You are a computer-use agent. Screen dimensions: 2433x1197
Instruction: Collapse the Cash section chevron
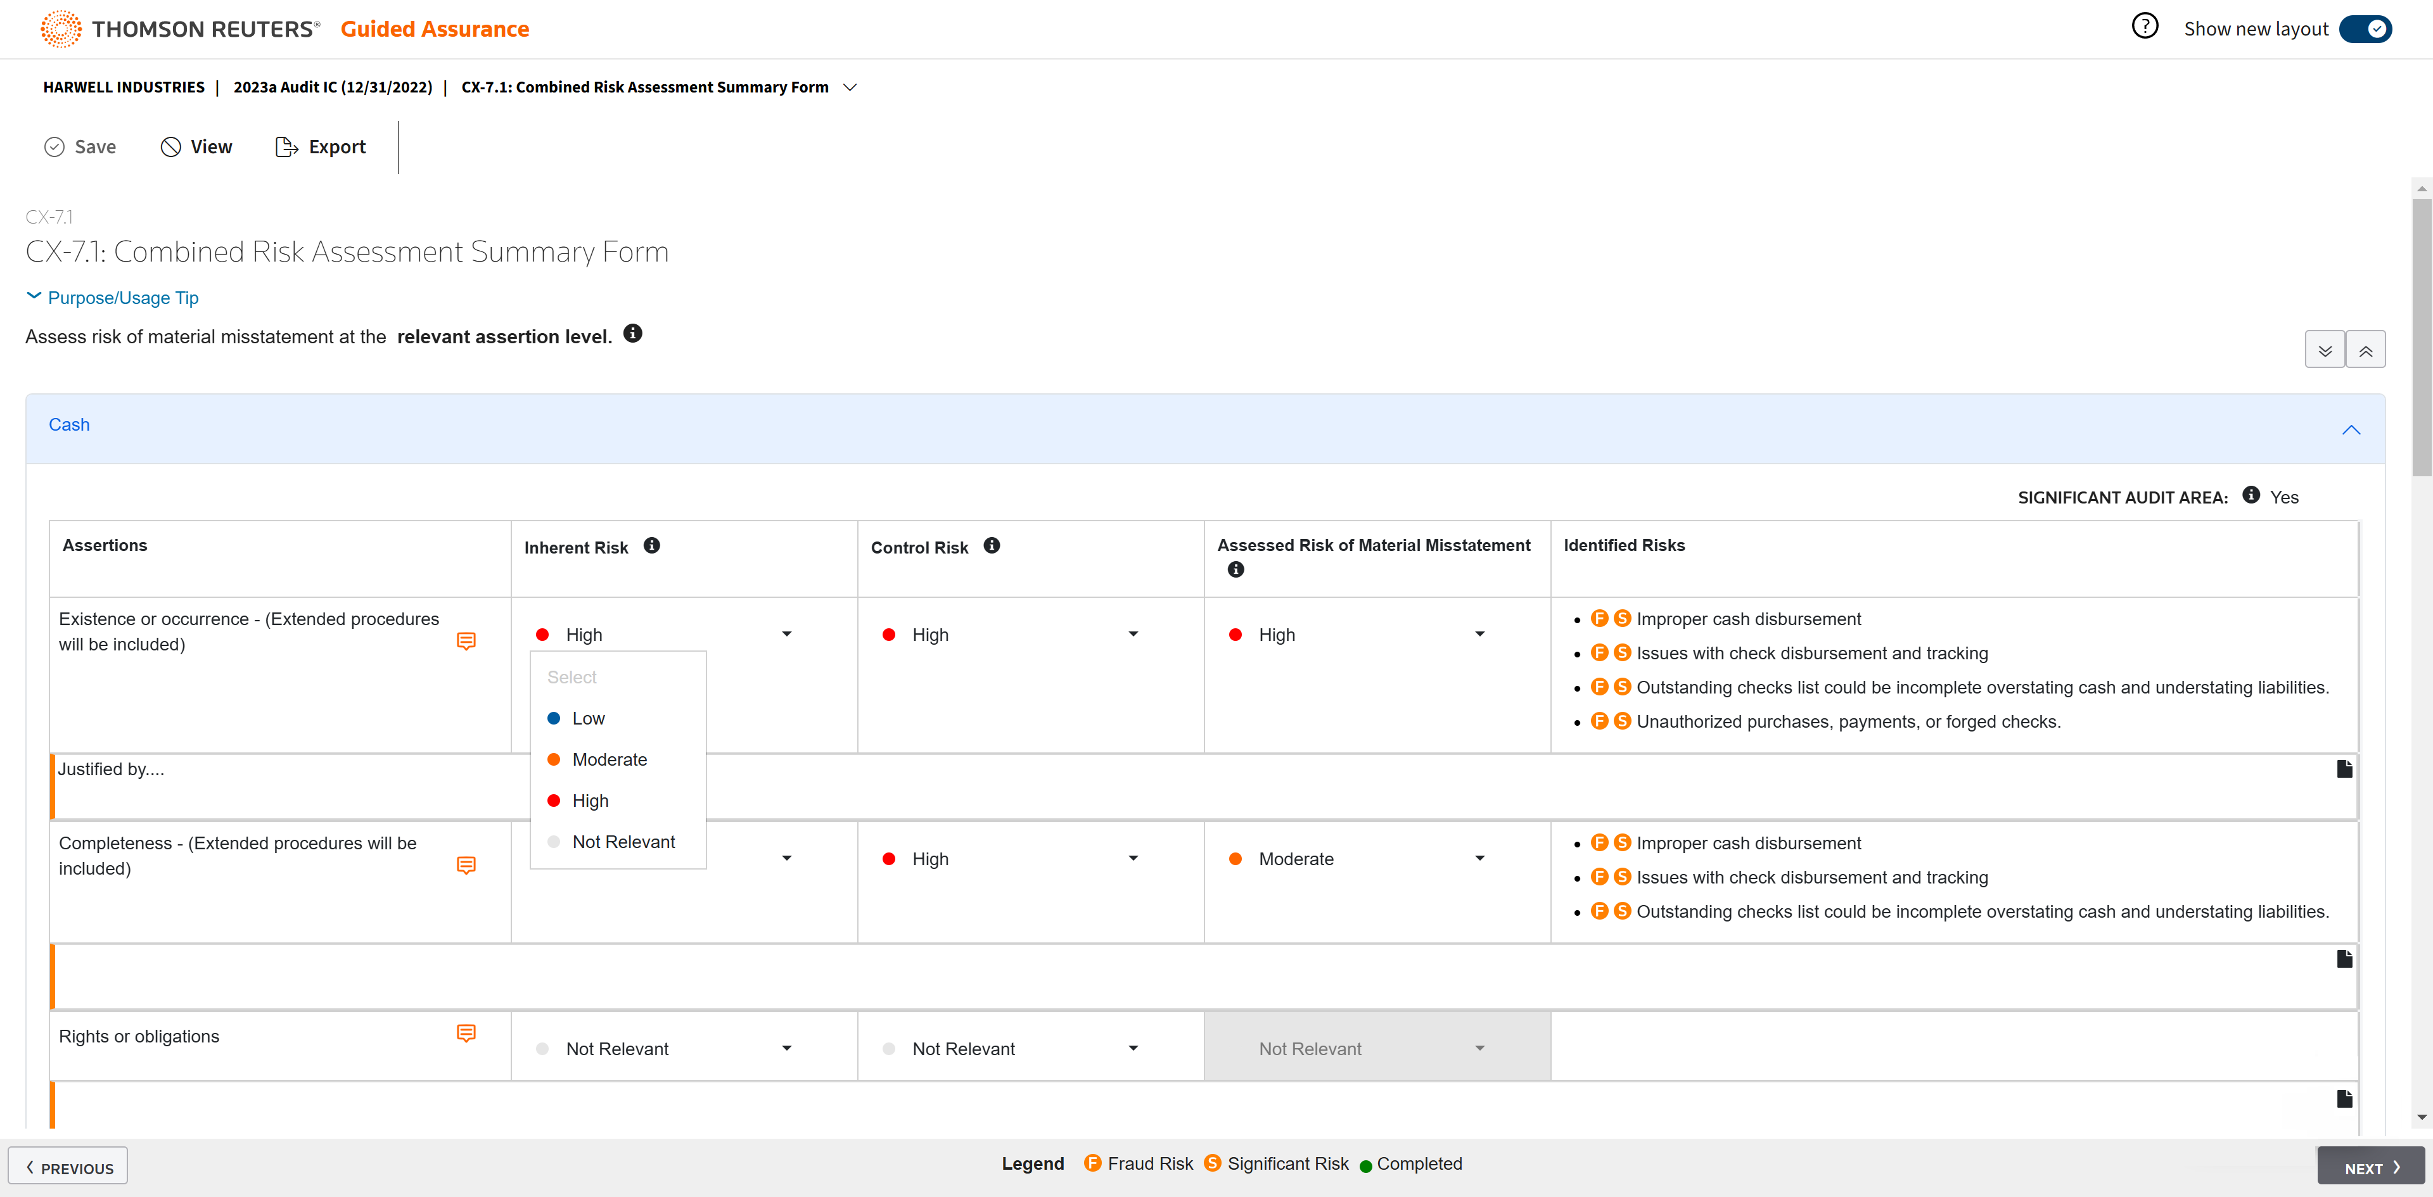point(2351,429)
